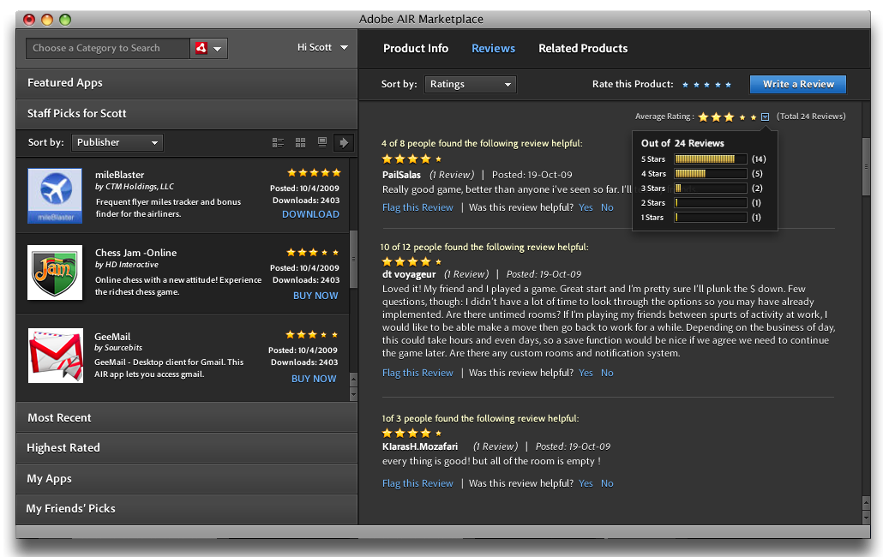883x557 pixels.
Task: Click the 1 Stars rating bar
Action: pyautogui.click(x=711, y=218)
